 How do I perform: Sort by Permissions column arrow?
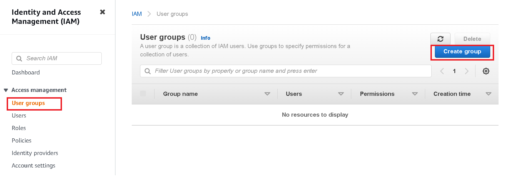tap(415, 94)
